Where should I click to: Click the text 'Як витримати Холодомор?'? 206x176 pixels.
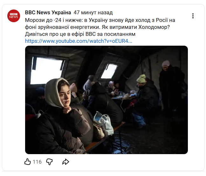point(136,27)
